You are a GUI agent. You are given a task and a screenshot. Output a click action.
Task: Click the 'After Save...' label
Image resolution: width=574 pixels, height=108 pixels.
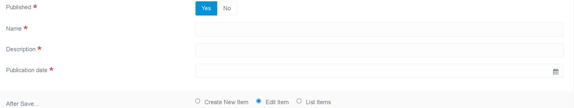(23, 104)
